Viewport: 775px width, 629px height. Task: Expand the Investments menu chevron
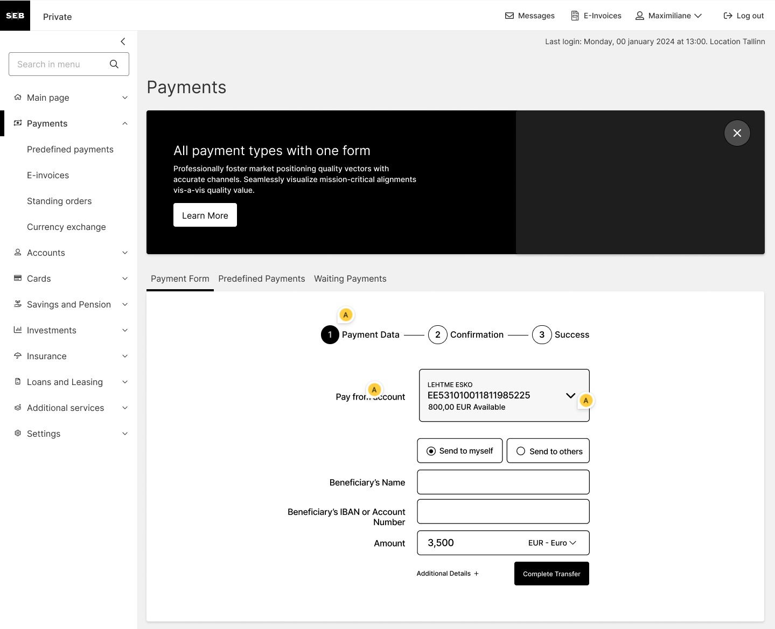click(125, 330)
